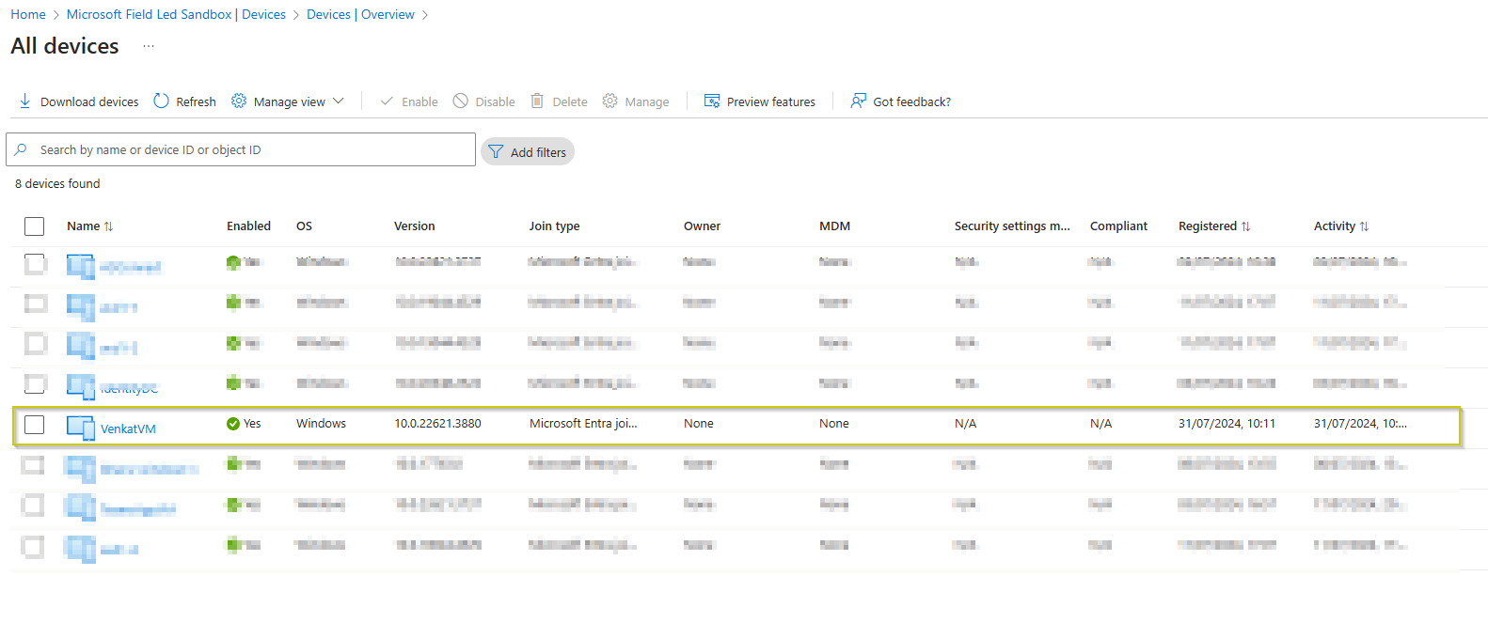Click the Owner column header

[702, 226]
